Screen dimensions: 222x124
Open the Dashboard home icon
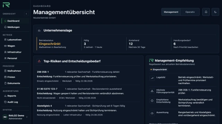point(5,21)
